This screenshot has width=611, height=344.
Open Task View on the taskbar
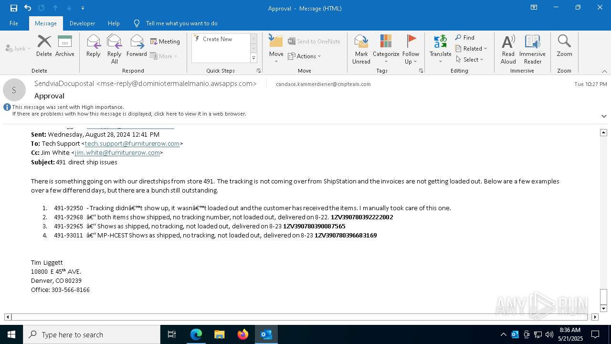point(172,334)
